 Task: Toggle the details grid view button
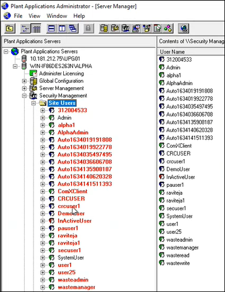click(x=36, y=29)
